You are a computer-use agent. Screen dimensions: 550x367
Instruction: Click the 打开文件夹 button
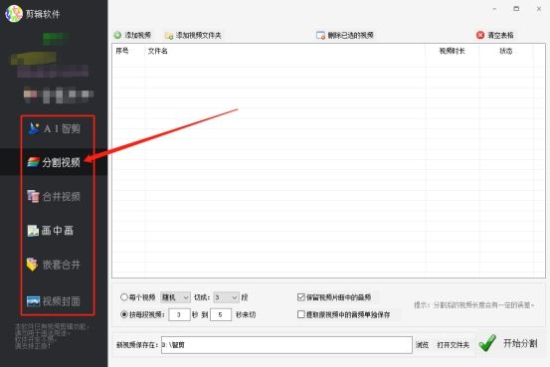point(454,345)
